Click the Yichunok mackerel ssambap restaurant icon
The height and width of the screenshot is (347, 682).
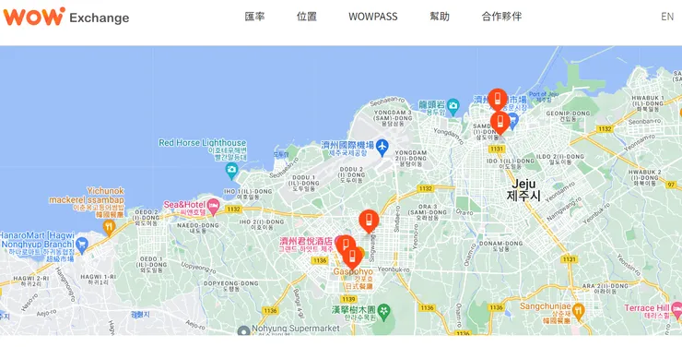point(109,226)
